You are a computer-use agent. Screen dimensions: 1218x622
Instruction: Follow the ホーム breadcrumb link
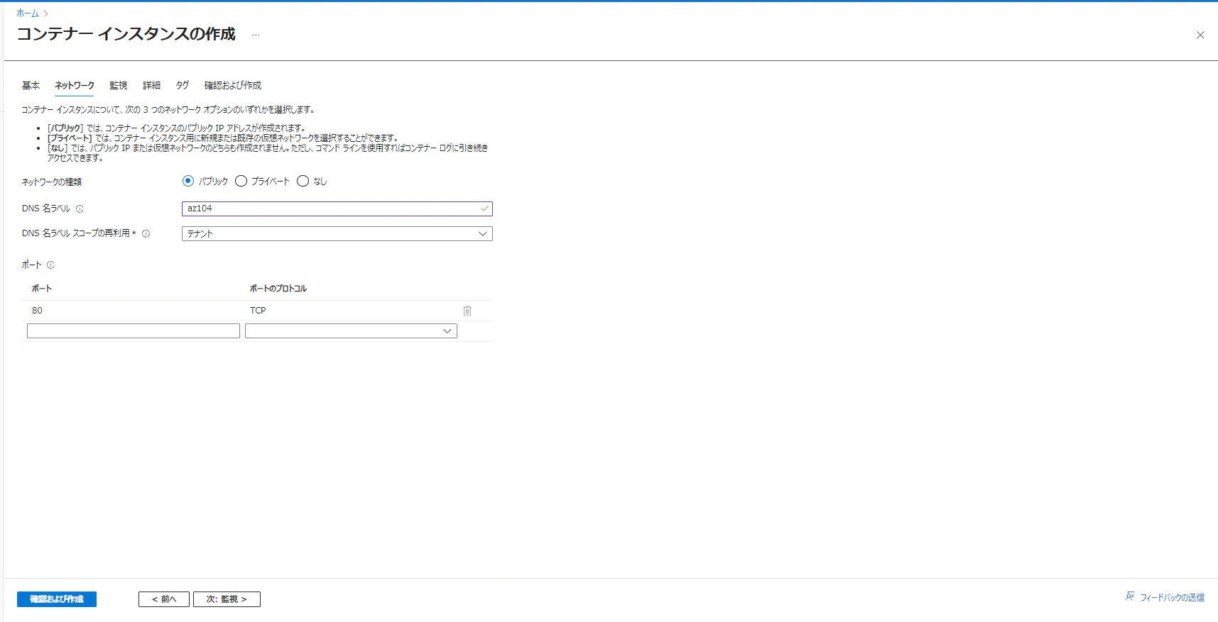point(28,13)
